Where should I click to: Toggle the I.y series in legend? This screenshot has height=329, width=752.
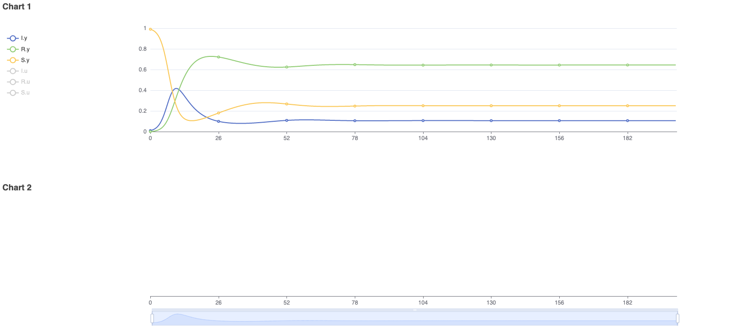pos(17,38)
